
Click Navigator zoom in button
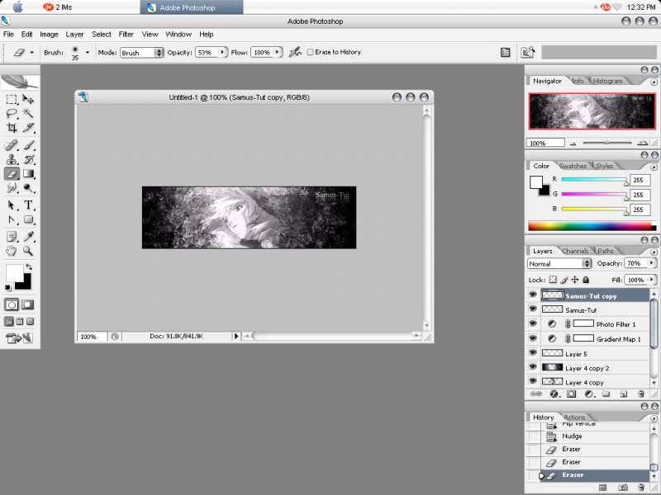(642, 143)
